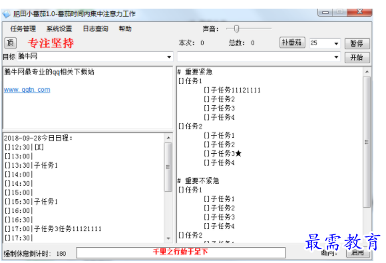Click the task list scrollbar thumb

tap(367, 142)
